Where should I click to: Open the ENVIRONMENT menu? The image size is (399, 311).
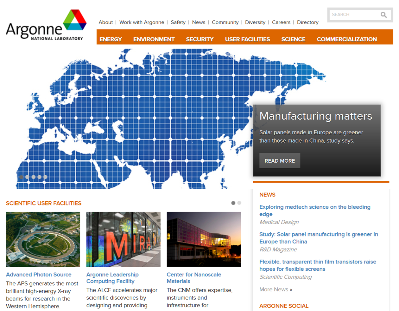click(x=154, y=39)
